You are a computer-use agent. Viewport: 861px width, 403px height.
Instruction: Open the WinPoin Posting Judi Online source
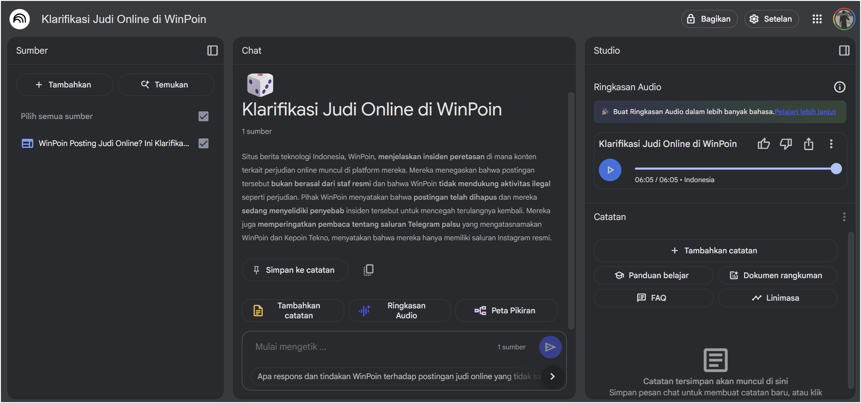114,143
